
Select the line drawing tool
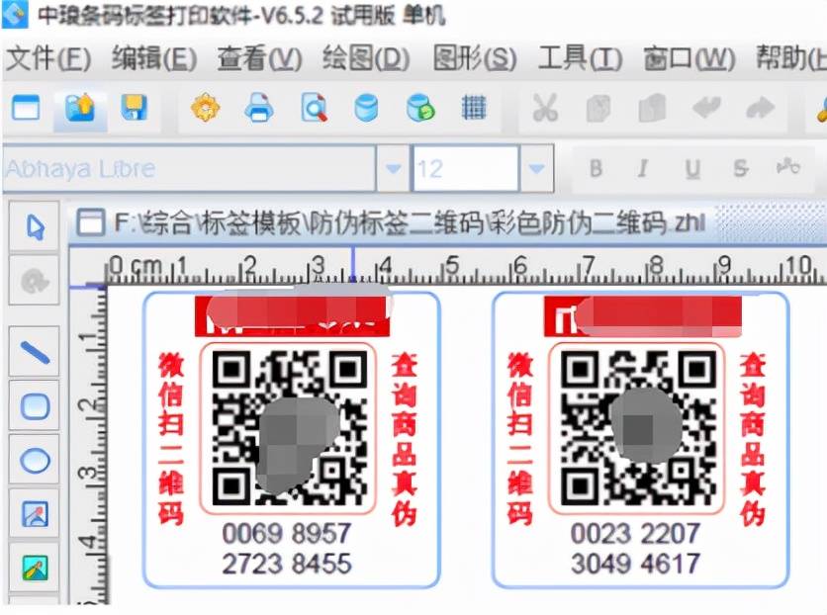tap(35, 353)
